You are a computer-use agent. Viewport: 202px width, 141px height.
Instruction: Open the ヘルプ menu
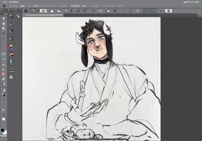(x=120, y=6)
